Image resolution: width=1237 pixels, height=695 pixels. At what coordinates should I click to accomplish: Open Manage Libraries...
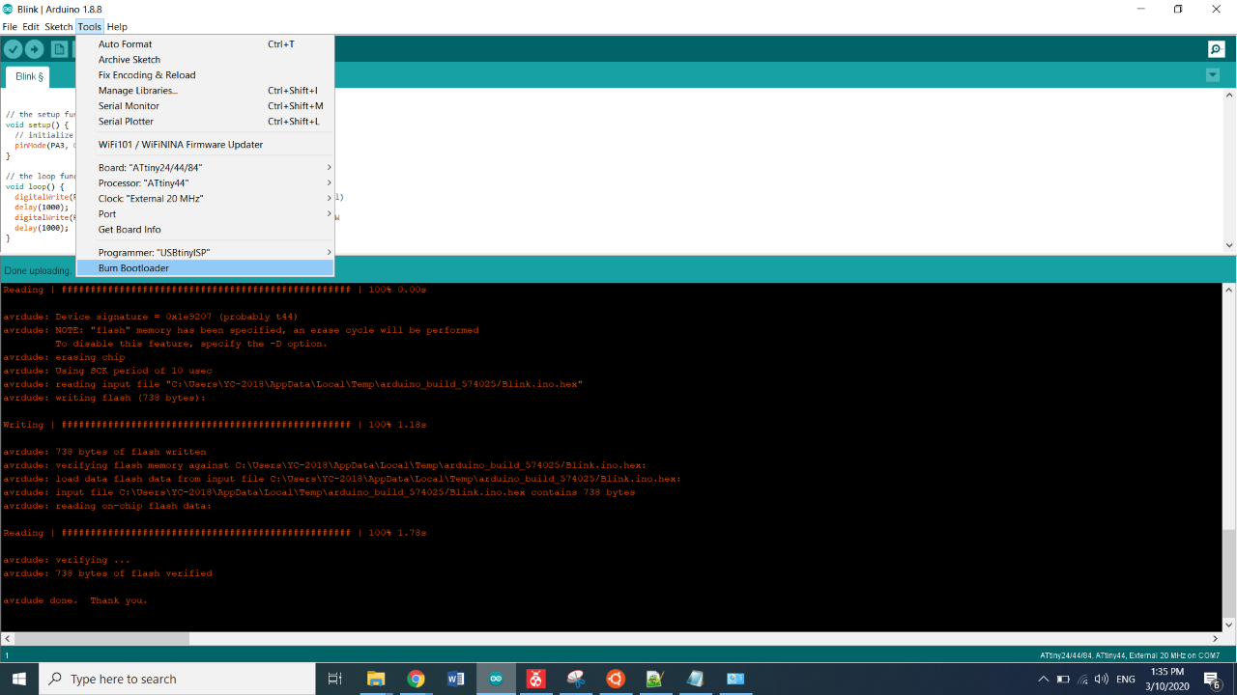(x=205, y=91)
